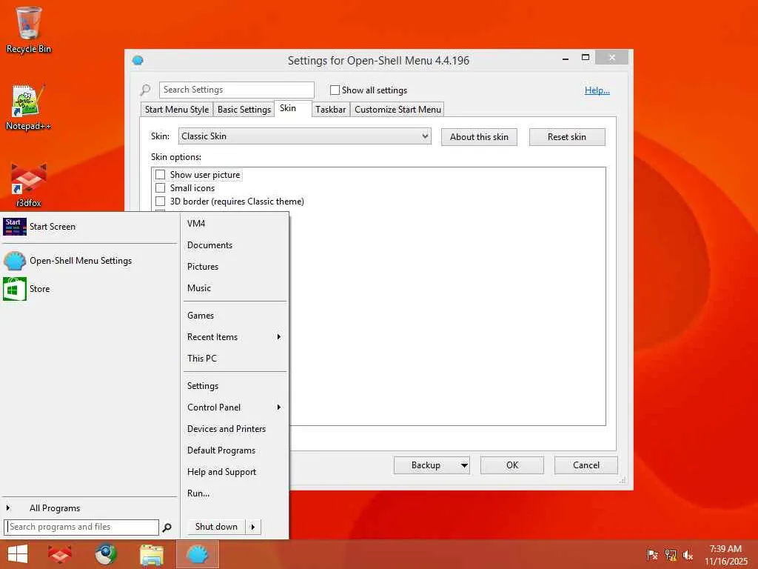Open the globe browser icon on taskbar
This screenshot has width=758, height=569.
[x=106, y=554]
